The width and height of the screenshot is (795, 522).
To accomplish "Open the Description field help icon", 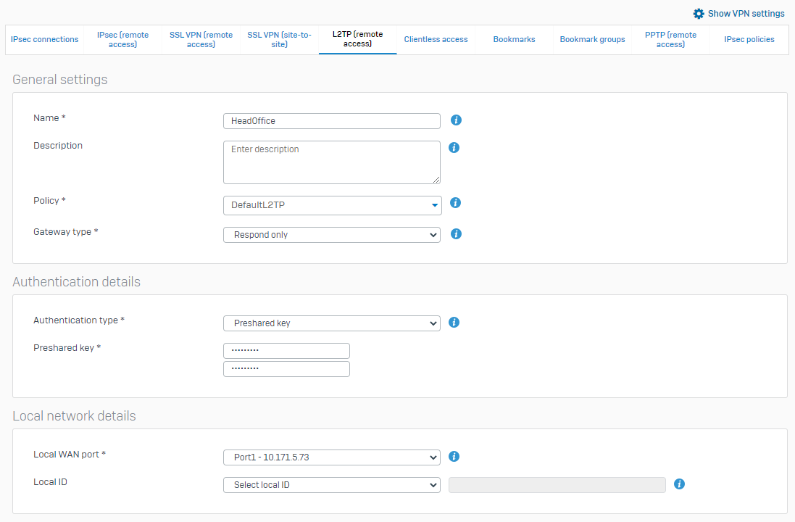I will coord(454,147).
